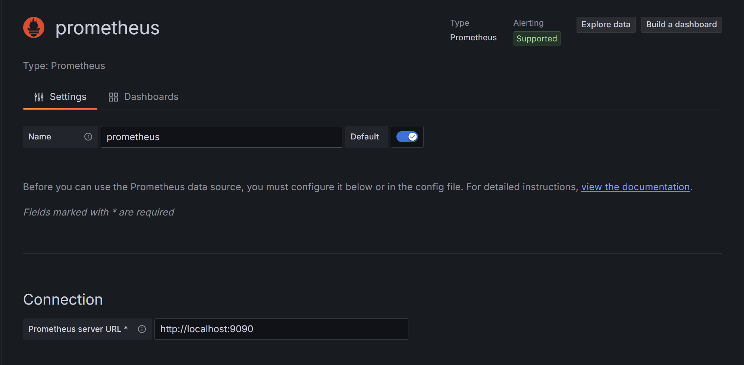Click the info icon beside Prometheus server URL
Image resolution: width=744 pixels, height=365 pixels.
(142, 329)
